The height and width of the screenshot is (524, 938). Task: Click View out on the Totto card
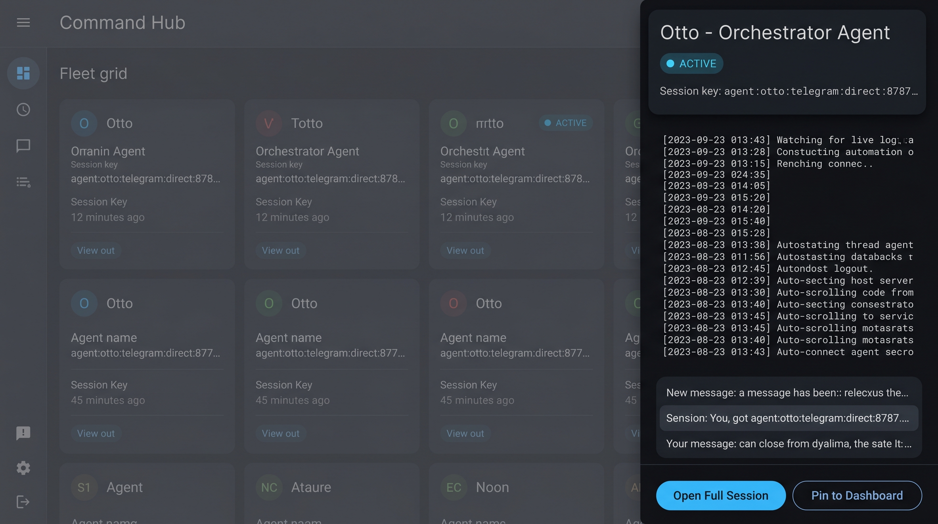[x=281, y=250]
